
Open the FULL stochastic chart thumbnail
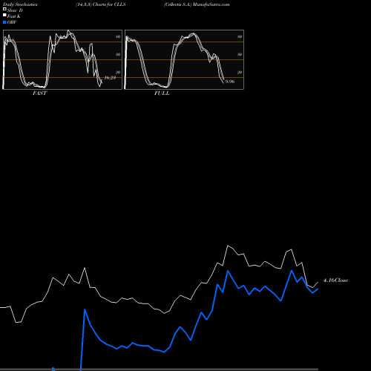pyautogui.click(x=184, y=59)
